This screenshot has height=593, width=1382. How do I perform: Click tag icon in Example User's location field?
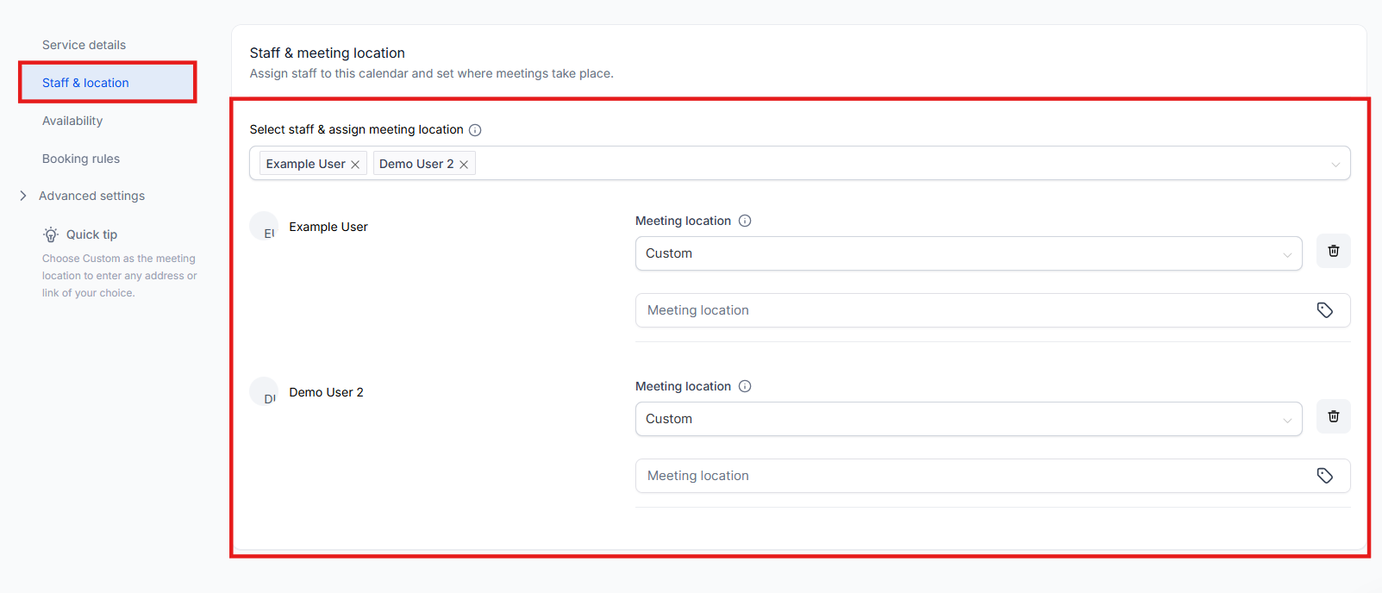click(x=1324, y=310)
